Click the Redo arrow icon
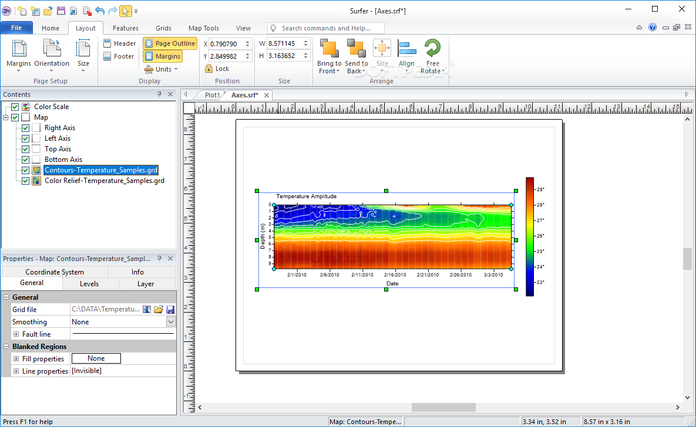Viewport: 696px width, 427px height. [113, 11]
